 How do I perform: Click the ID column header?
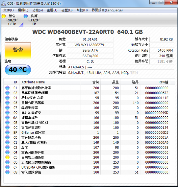coord(15,82)
